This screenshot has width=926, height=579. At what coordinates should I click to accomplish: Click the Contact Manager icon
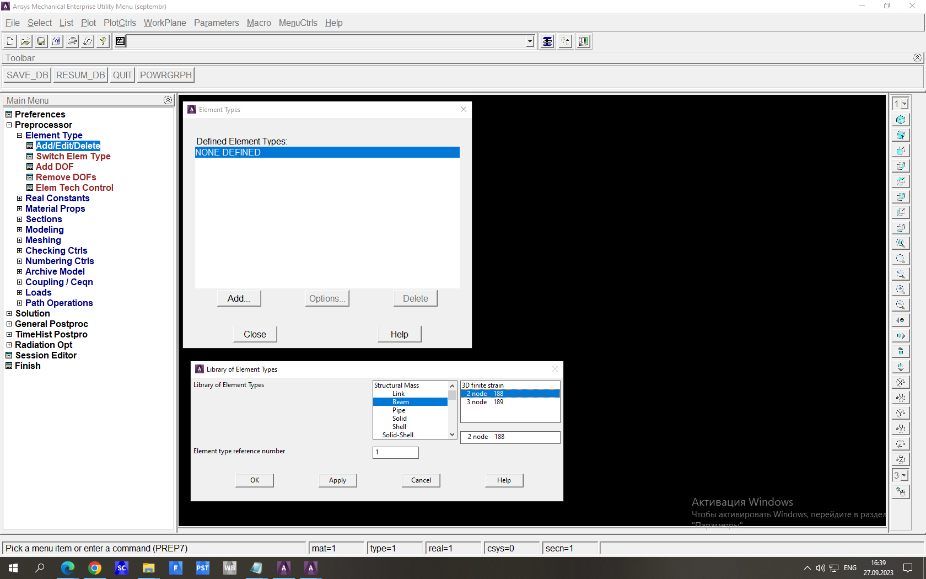click(x=584, y=41)
